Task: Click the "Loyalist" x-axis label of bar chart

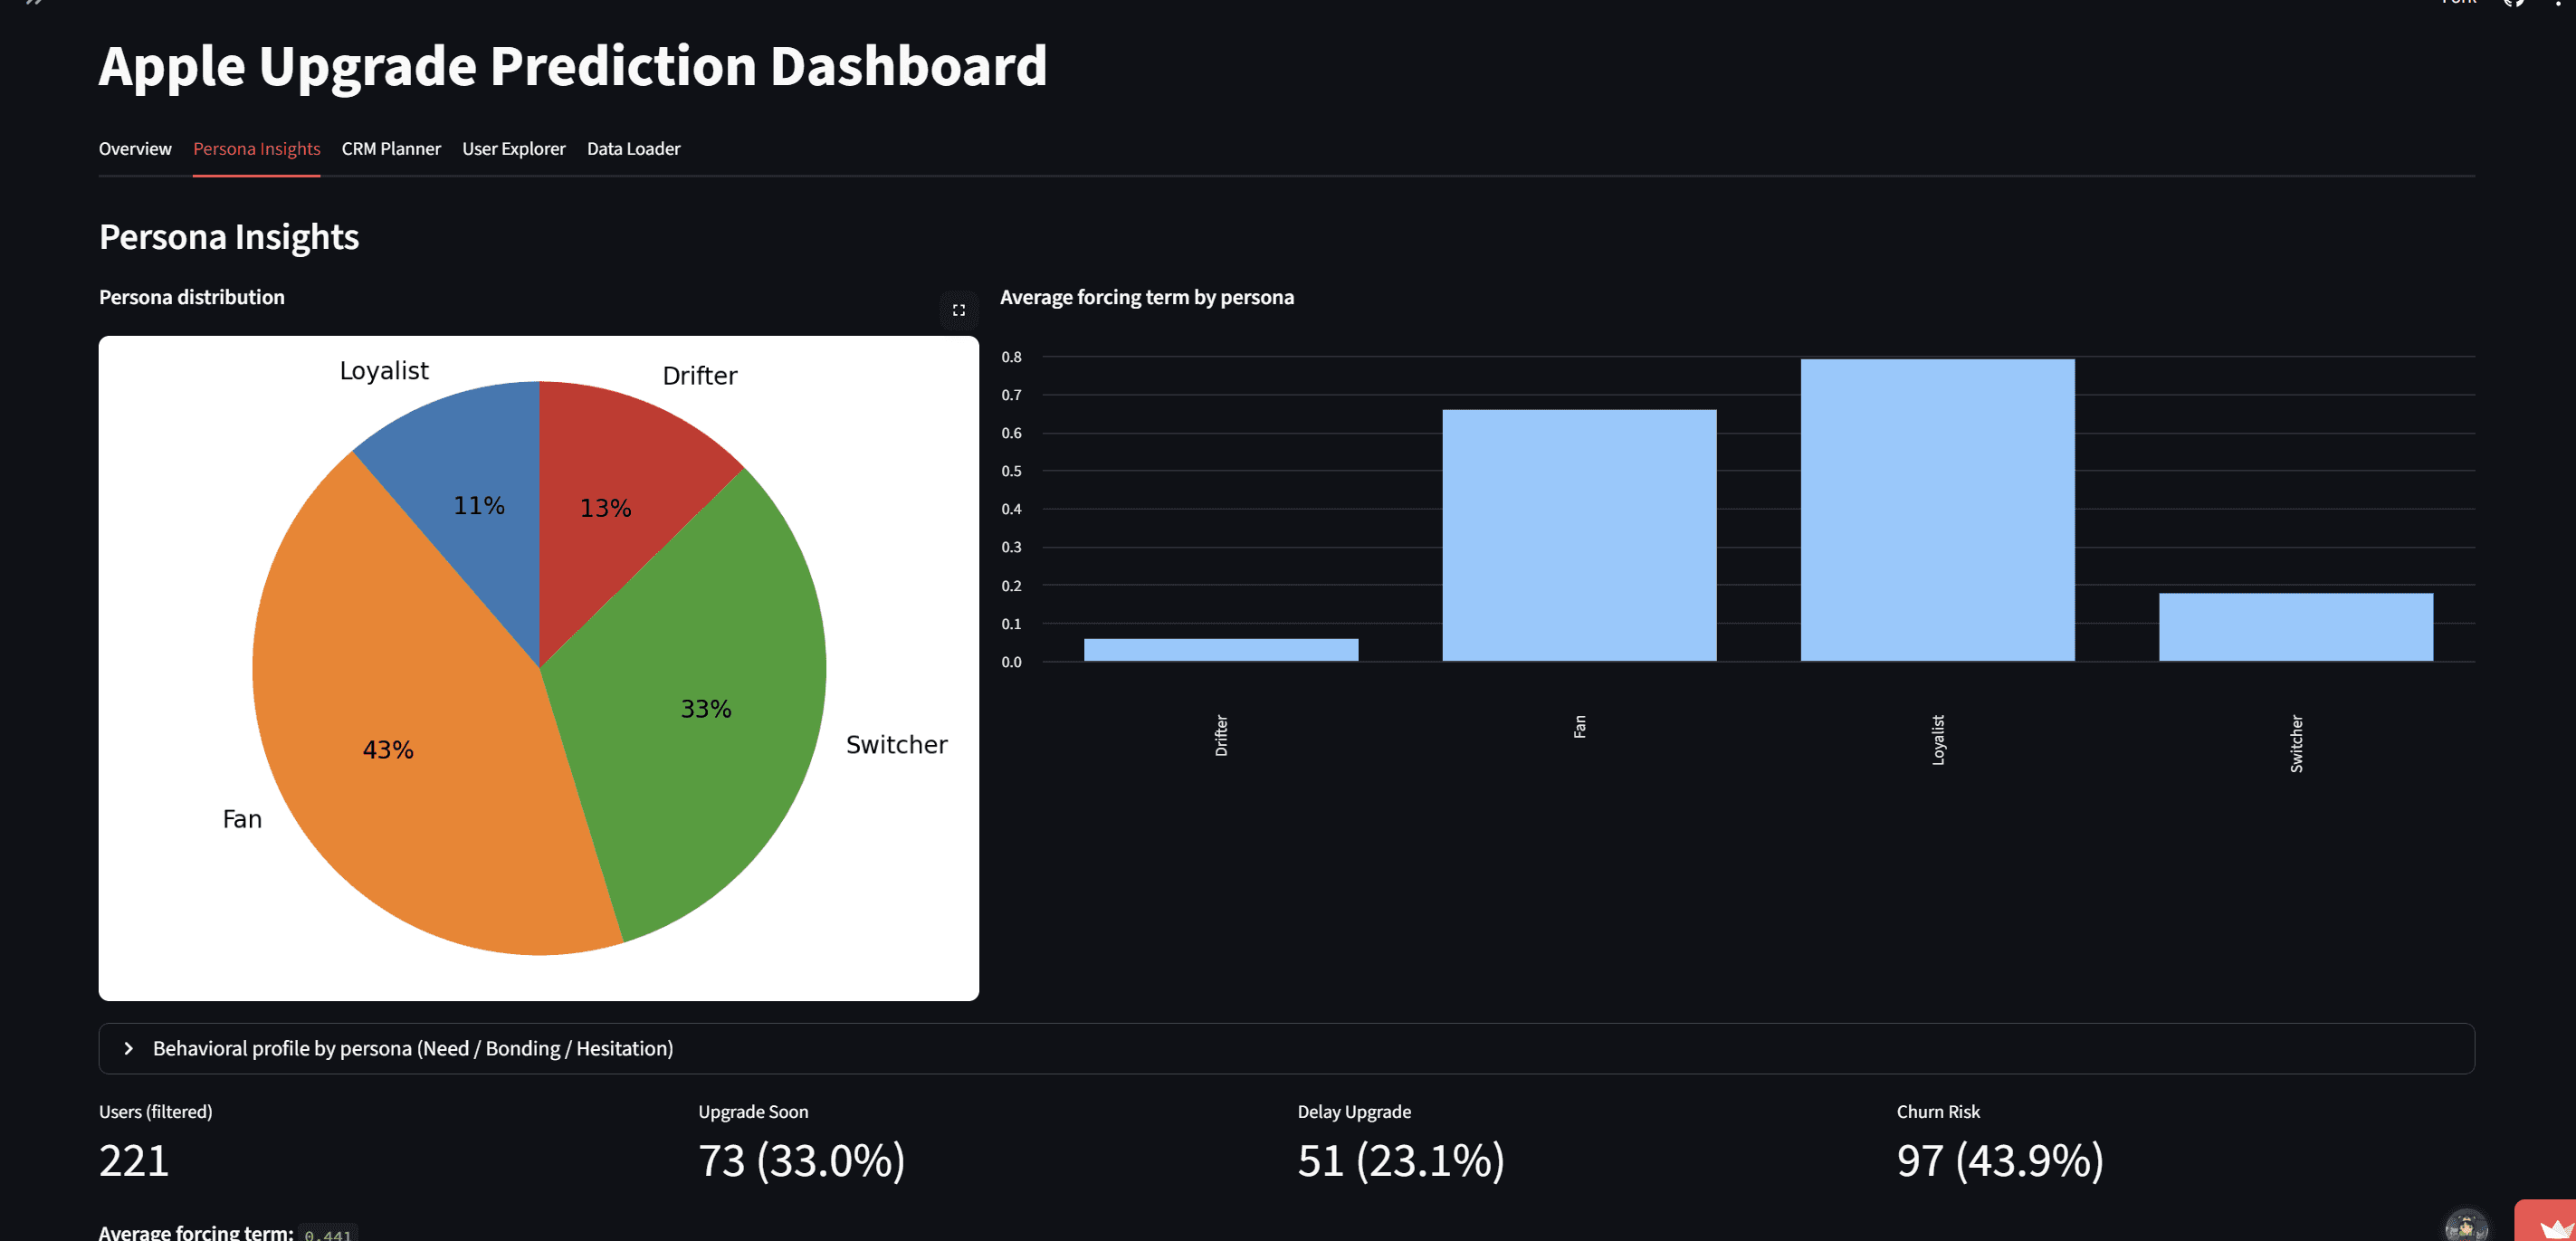Action: tap(1938, 740)
